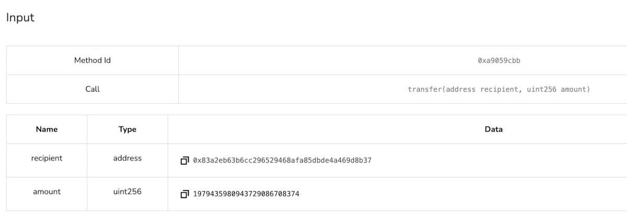This screenshot has width=627, height=213.
Task: Click 'address' keyword inside the transfer signature
Action: point(460,89)
